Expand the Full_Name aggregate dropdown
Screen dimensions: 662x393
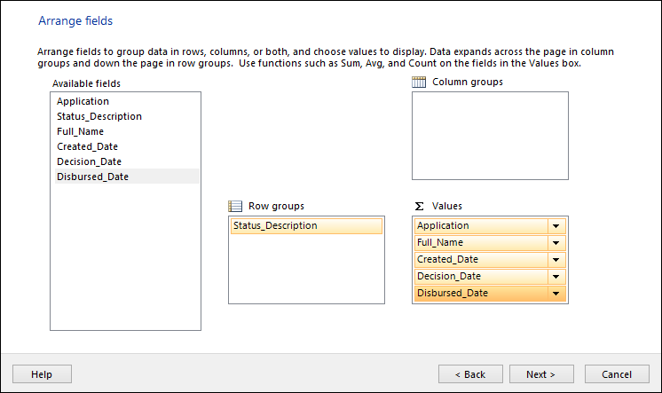click(x=556, y=243)
